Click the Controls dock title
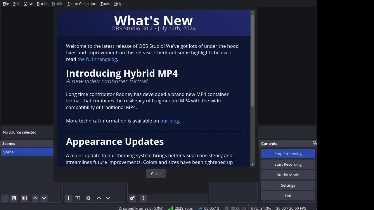Screen dimensions: 374x210 [x=269, y=143]
